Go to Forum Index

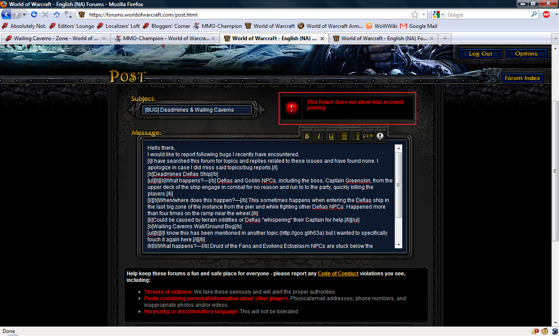(522, 78)
